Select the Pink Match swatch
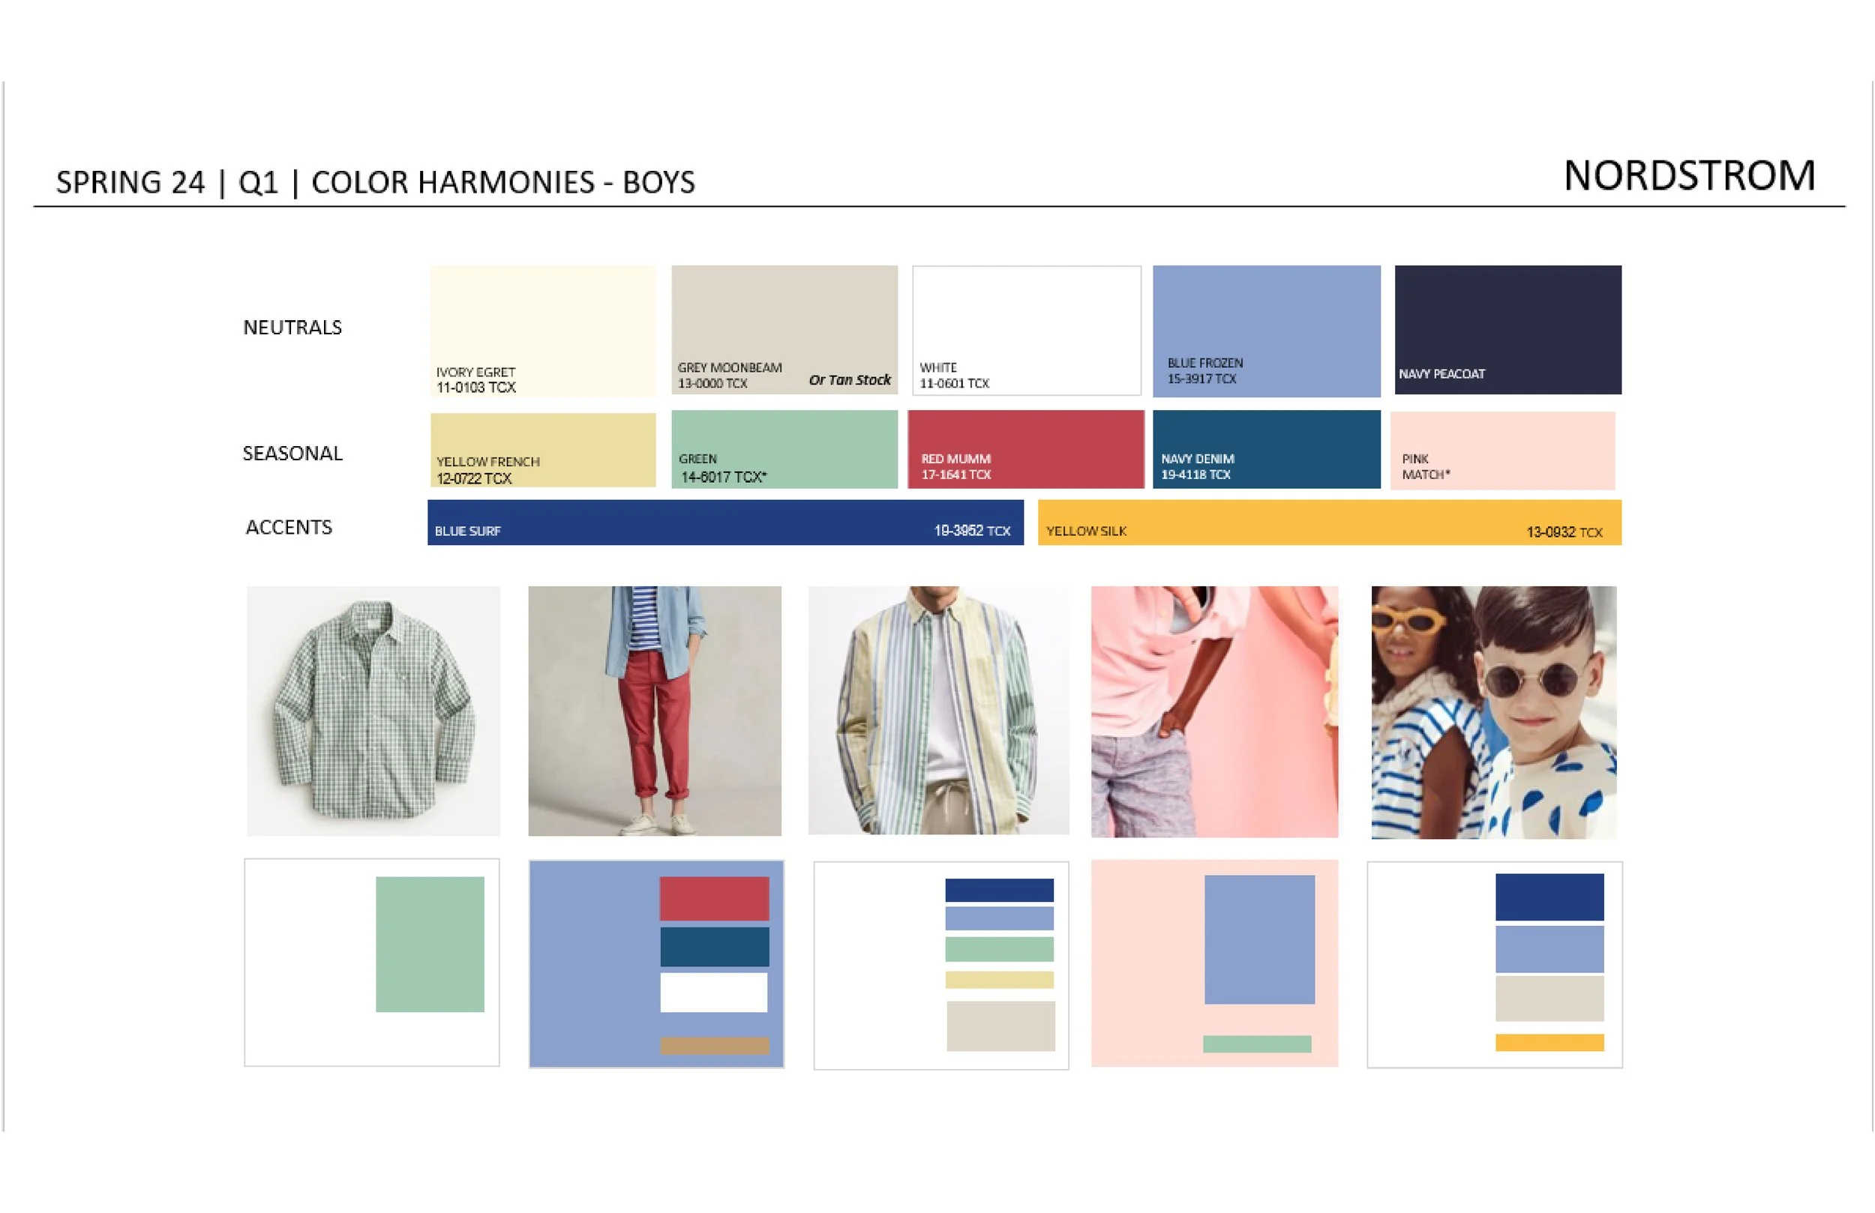 1501,451
